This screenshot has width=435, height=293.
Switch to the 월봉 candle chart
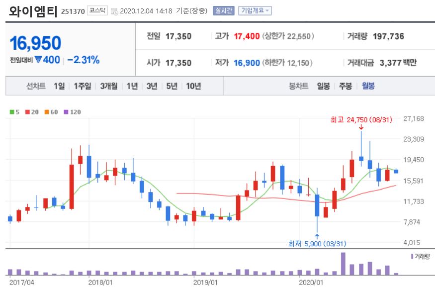pos(368,86)
